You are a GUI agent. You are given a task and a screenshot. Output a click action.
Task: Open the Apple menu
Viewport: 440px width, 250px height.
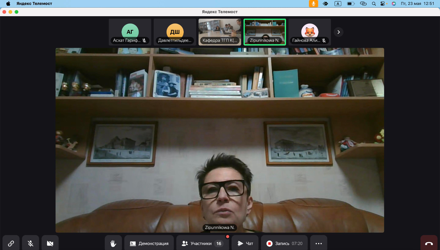point(8,4)
